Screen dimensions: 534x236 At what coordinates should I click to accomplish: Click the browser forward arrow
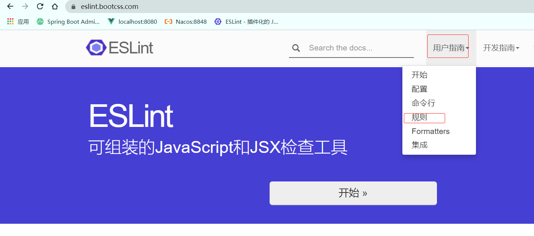click(x=25, y=6)
